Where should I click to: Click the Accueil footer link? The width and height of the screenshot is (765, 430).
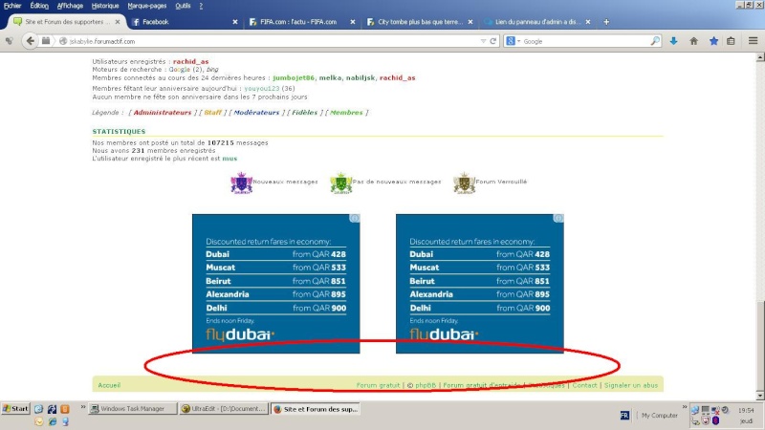click(109, 385)
